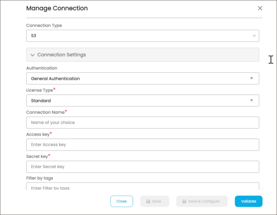Click the disk icon on Save & Configure
Image resolution: width=277 pixels, height=215 pixels.
coord(184,201)
